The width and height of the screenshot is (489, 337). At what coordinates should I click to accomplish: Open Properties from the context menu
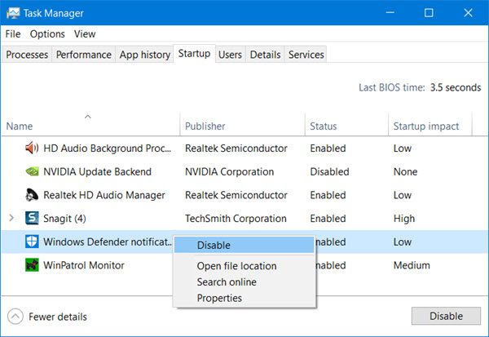(219, 298)
